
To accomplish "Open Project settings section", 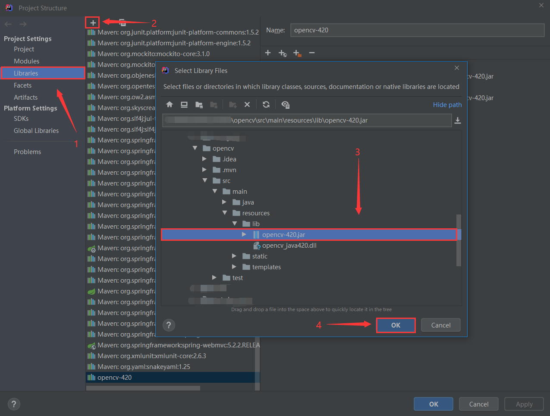I will (x=24, y=49).
